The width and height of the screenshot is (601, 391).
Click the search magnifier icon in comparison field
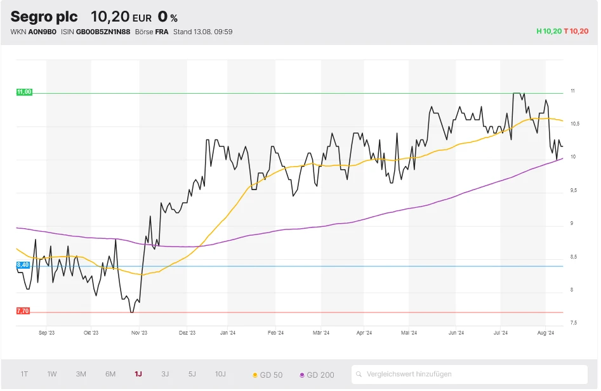[x=359, y=375]
